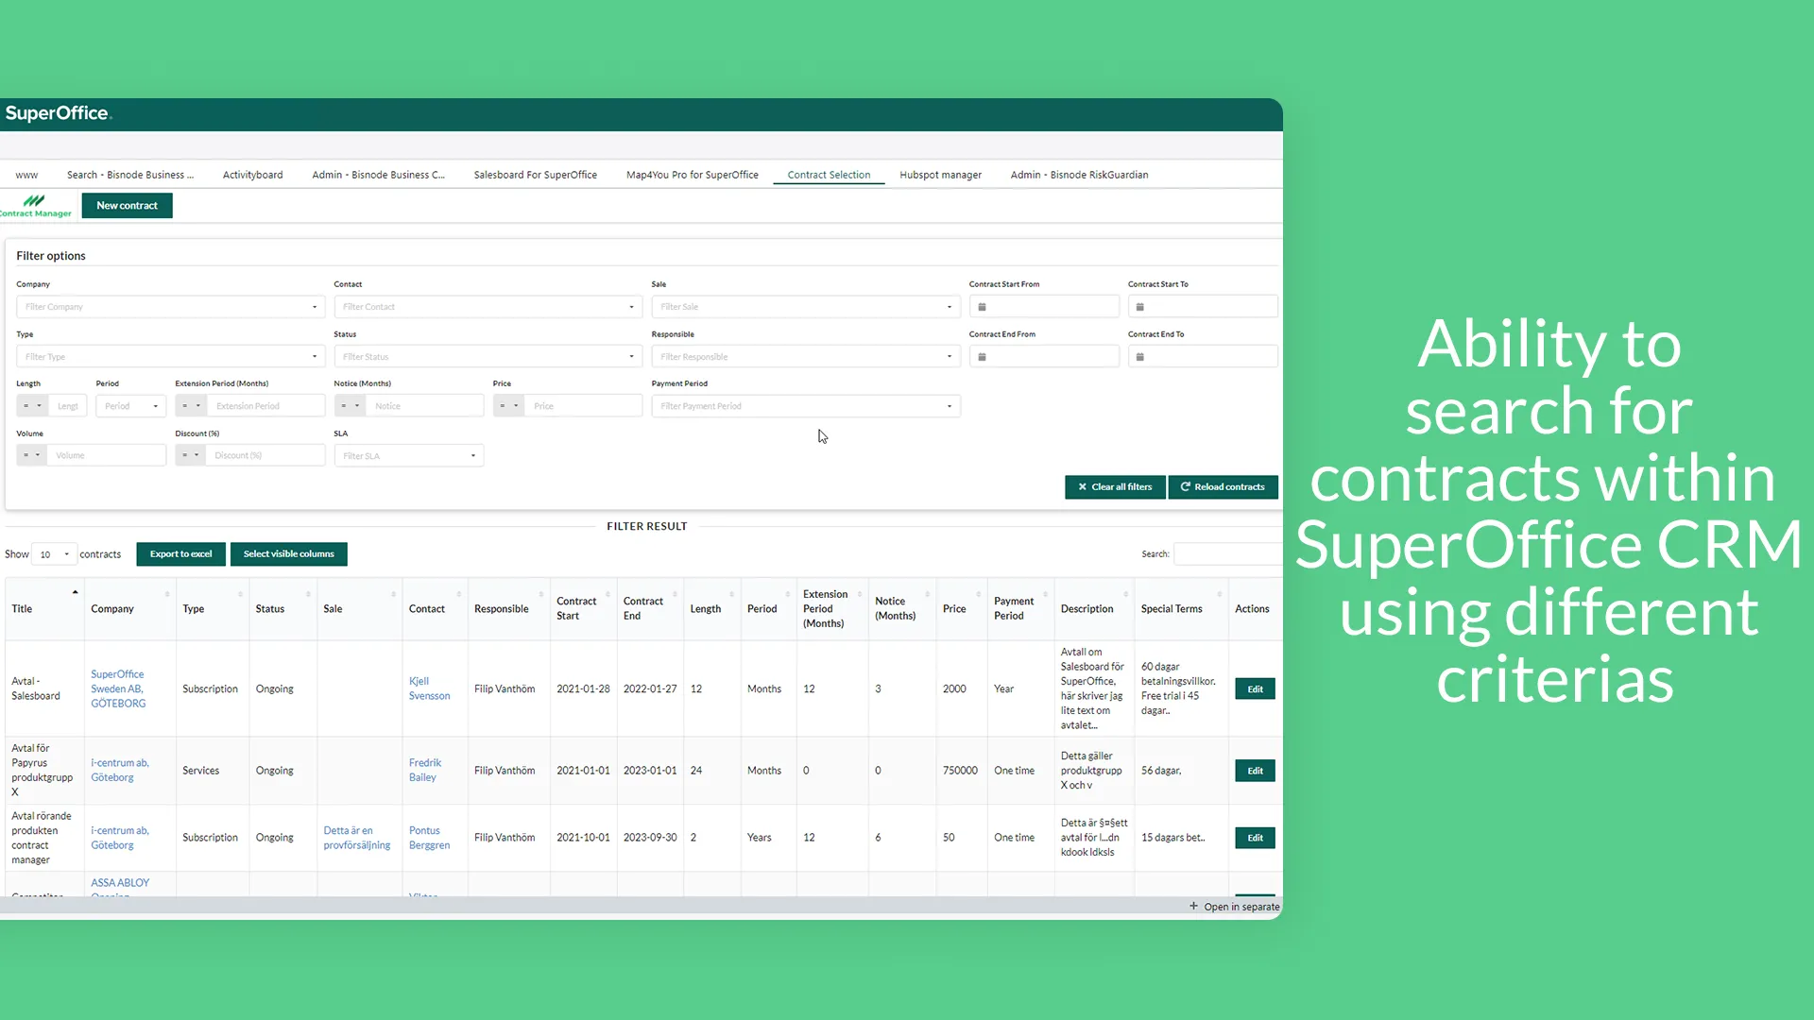Click the Export to excel button
The width and height of the screenshot is (1814, 1020).
point(180,554)
